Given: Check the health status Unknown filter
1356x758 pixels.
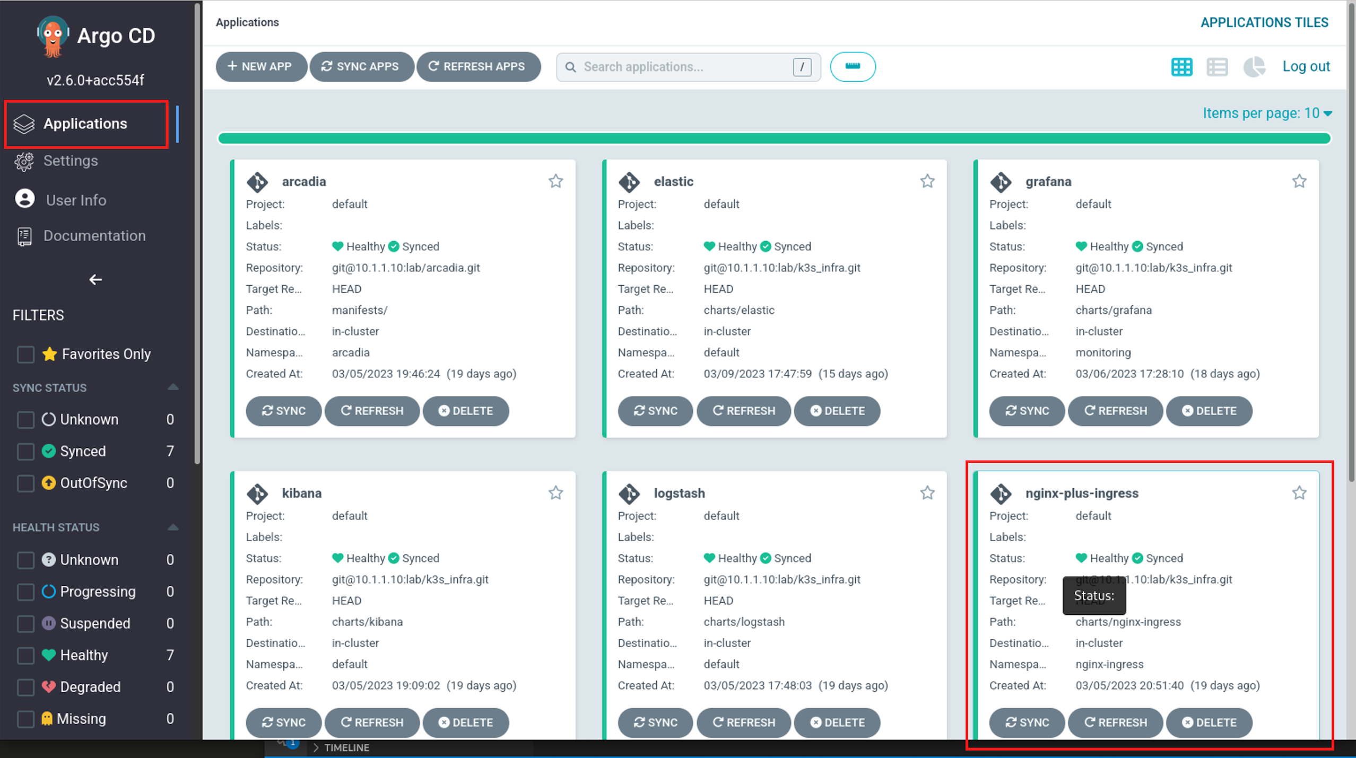Looking at the screenshot, I should 25,560.
